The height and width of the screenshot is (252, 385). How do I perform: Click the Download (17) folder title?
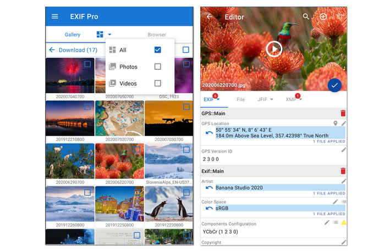[78, 50]
